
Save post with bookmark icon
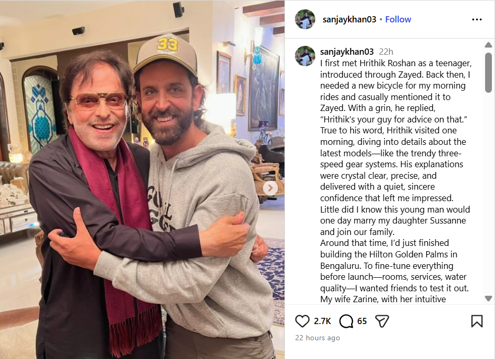click(477, 321)
